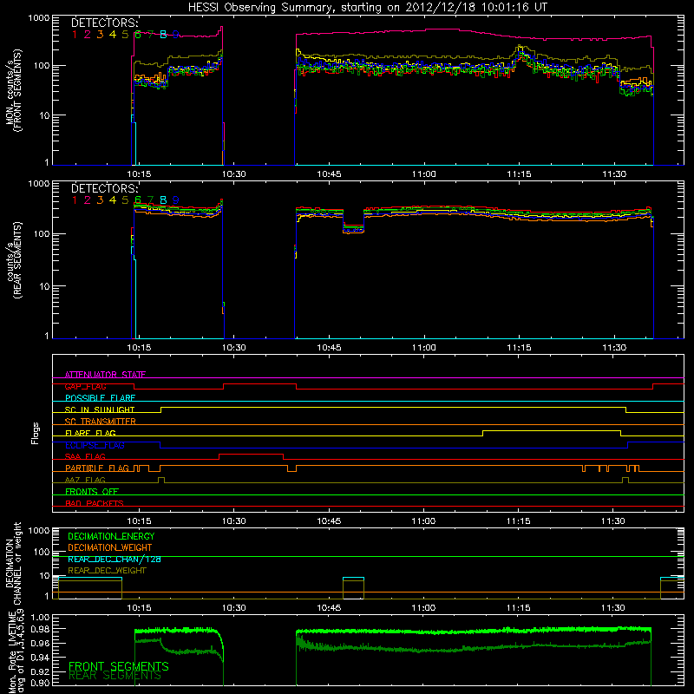Select detector 1 legend number in front segments plot
The width and height of the screenshot is (694, 694).
coord(75,35)
